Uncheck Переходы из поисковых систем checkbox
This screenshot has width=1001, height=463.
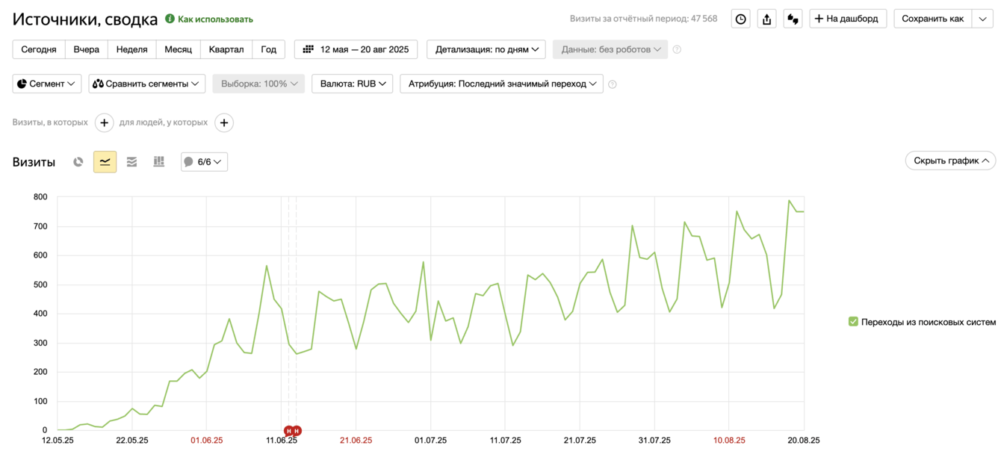[x=853, y=322]
